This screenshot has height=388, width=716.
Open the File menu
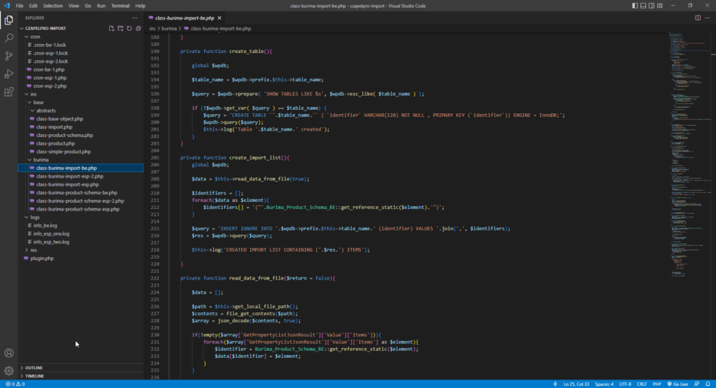tap(20, 6)
